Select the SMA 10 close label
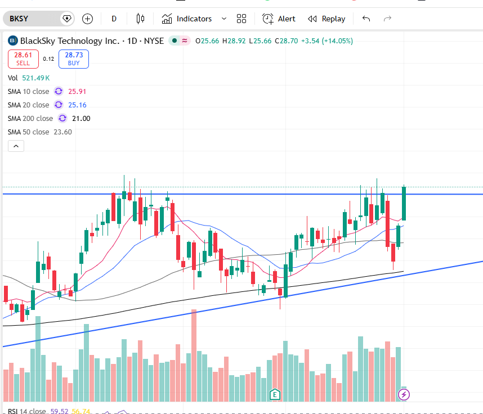 tap(28, 92)
